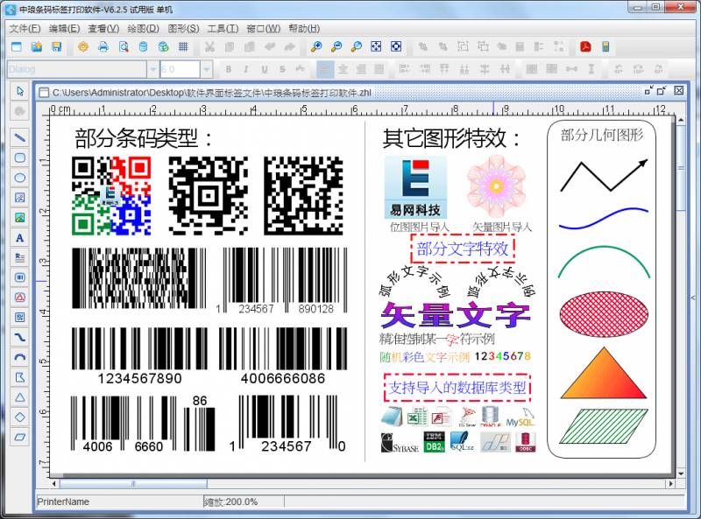Expand the Dialog font name dropdown
Screen dimensions: 701x519
[x=152, y=69]
